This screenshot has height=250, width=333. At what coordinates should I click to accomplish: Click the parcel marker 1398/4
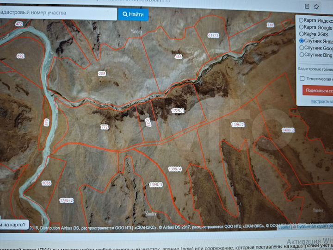tap(175, 169)
